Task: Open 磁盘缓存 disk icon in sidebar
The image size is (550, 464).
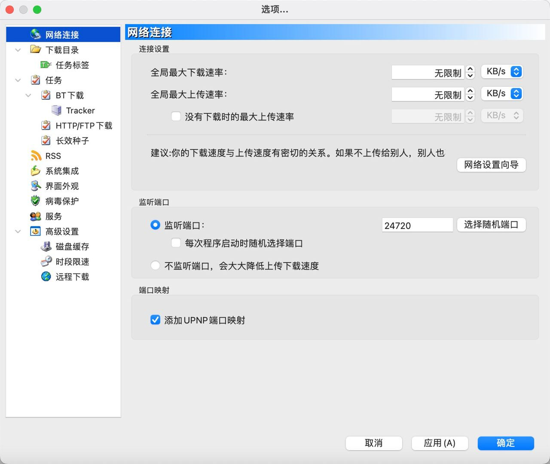Action: 46,247
